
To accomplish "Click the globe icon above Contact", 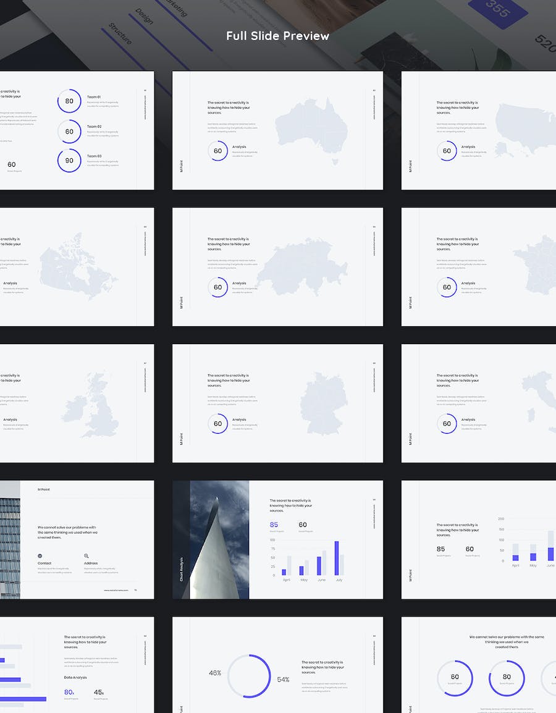I will [x=40, y=556].
